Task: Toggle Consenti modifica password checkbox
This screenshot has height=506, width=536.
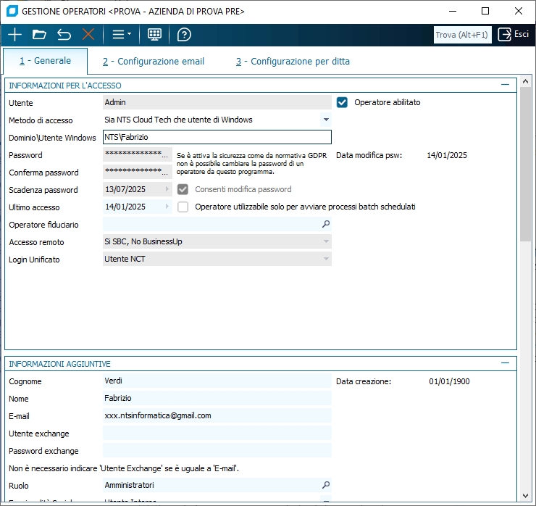Action: (183, 189)
